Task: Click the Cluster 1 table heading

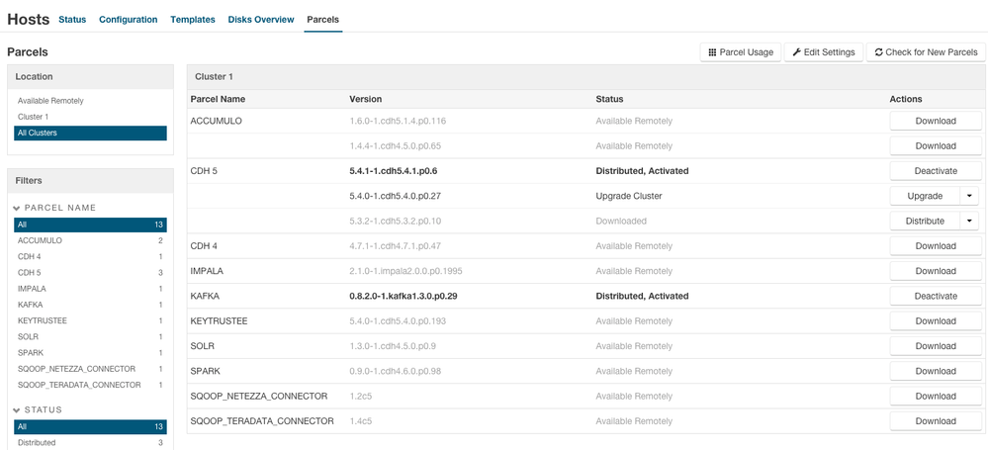Action: coord(215,77)
